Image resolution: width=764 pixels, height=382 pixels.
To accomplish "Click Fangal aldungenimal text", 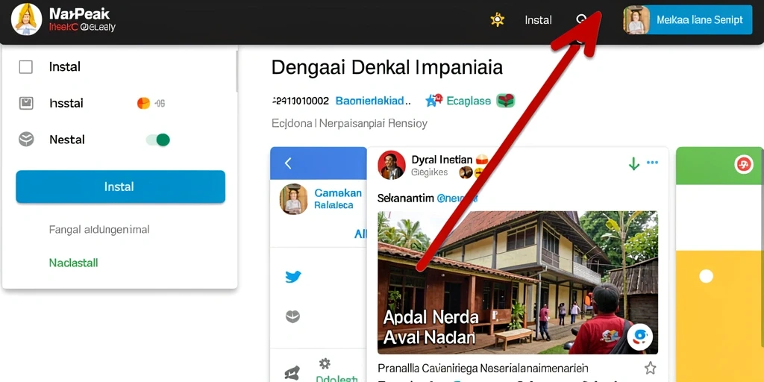I will pos(99,229).
